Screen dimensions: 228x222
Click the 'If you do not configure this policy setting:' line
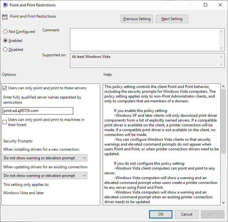click(149, 163)
